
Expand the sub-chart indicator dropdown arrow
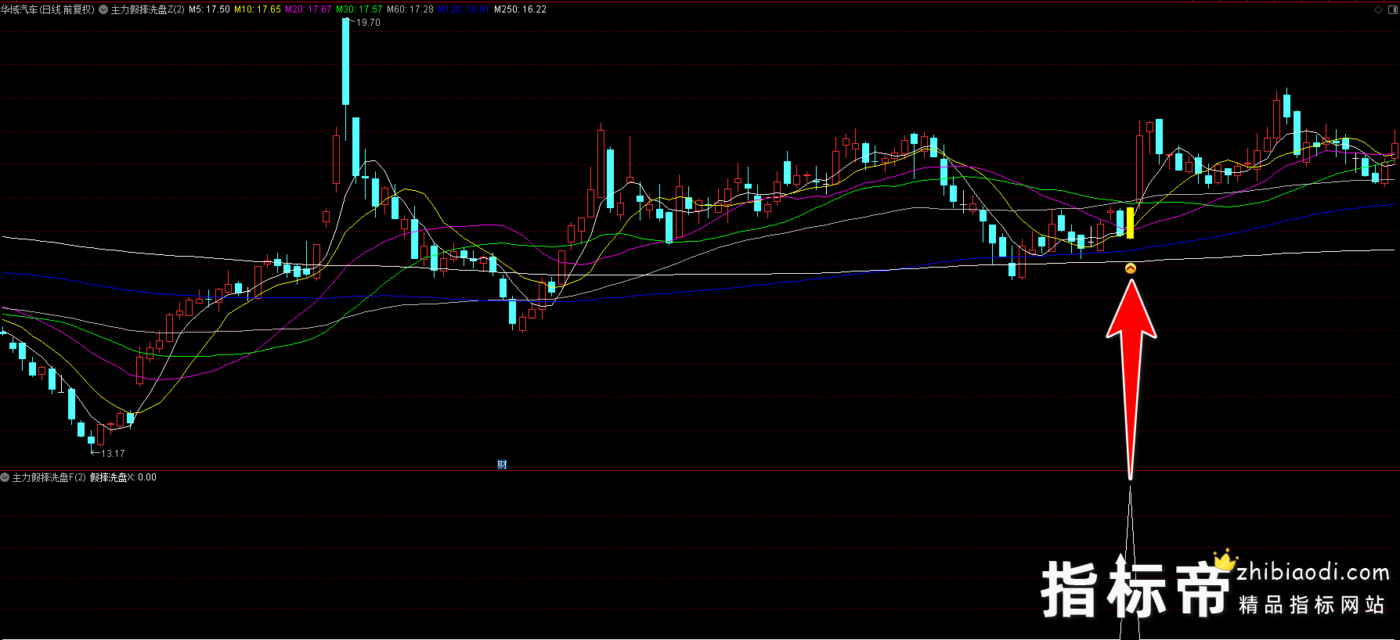pyautogui.click(x=5, y=477)
